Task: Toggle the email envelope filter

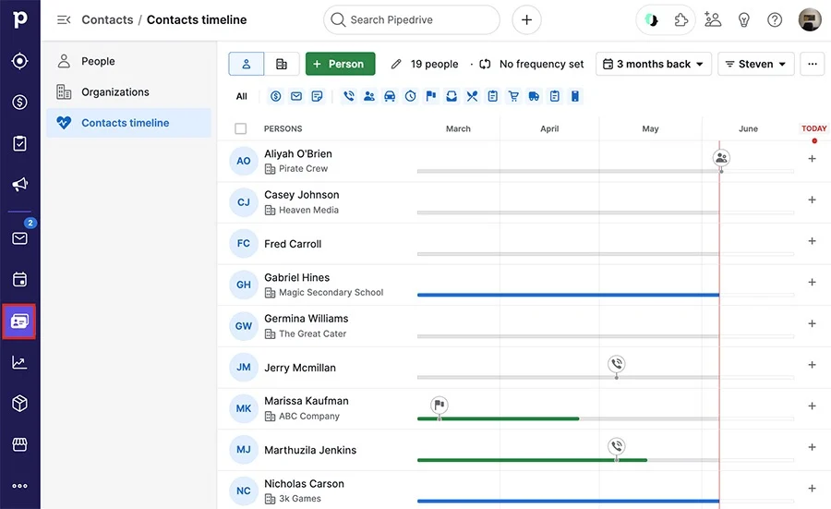Action: (x=296, y=96)
